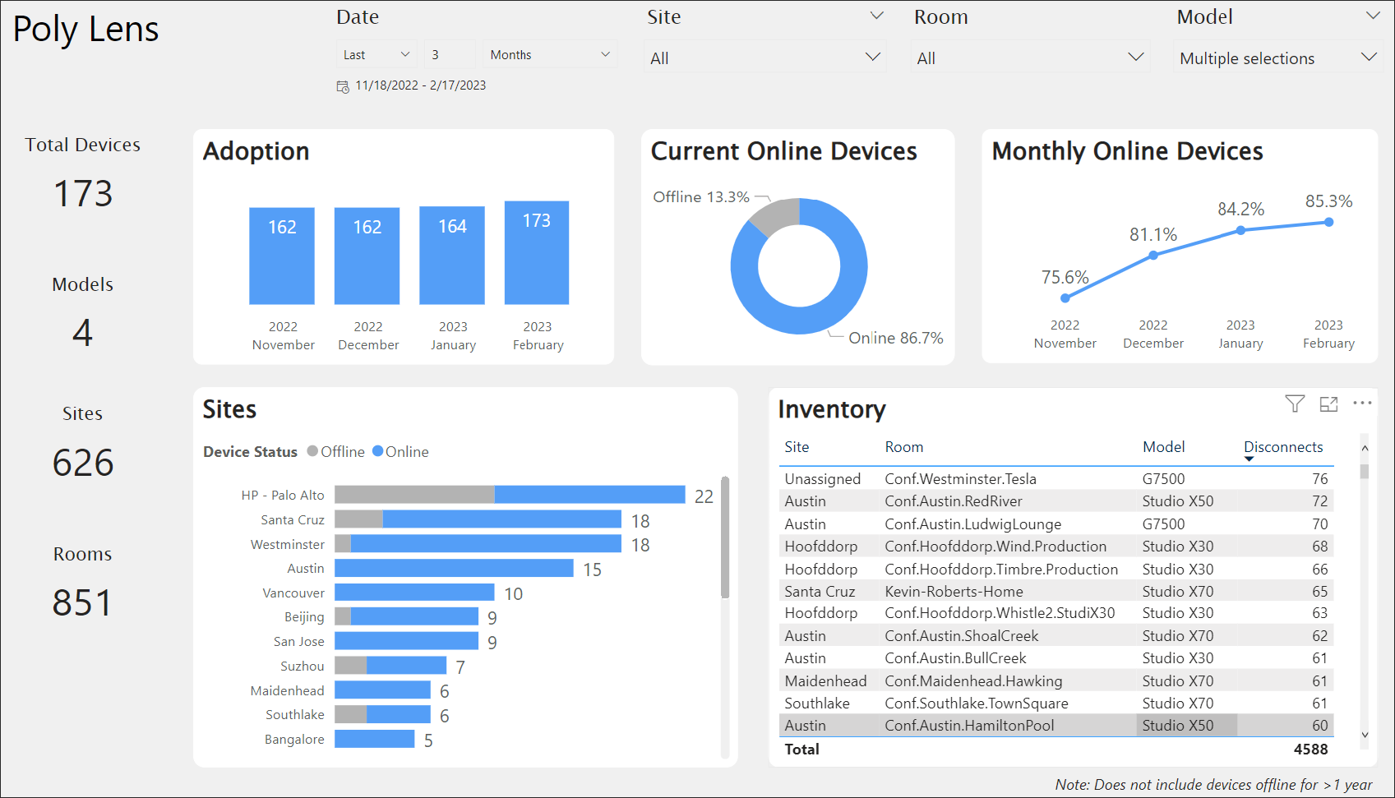The height and width of the screenshot is (798, 1395).
Task: Select the 2023 February bar in Adoption
Action: [x=536, y=252]
